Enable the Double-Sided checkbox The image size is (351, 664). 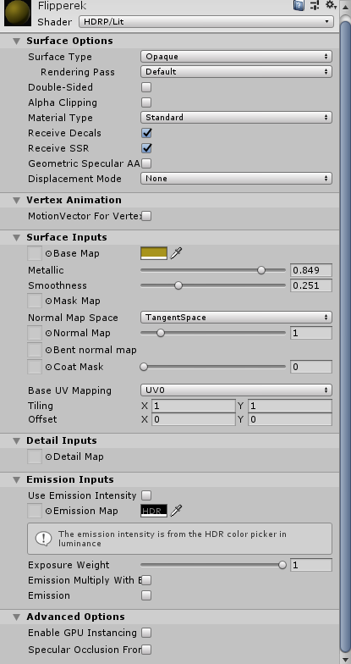146,87
